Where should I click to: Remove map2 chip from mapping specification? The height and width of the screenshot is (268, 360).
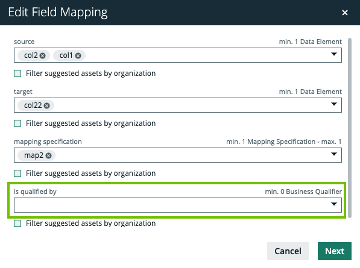click(48, 155)
